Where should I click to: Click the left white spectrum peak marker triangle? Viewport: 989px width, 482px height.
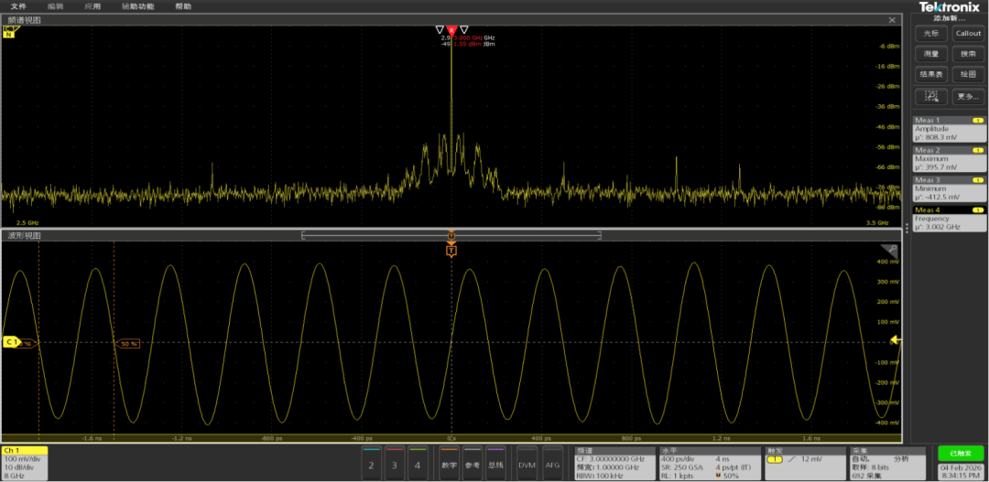pos(440,29)
